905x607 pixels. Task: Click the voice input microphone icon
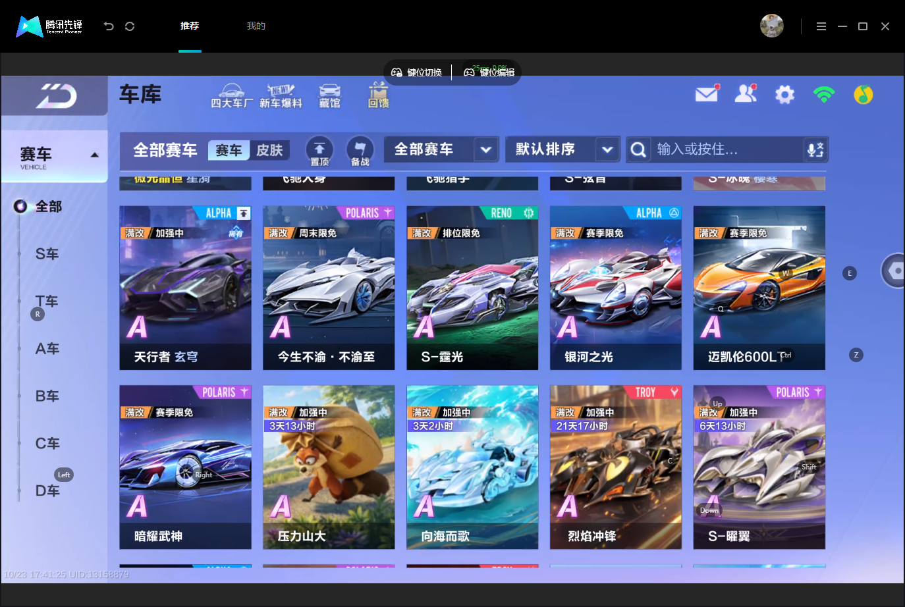point(815,150)
